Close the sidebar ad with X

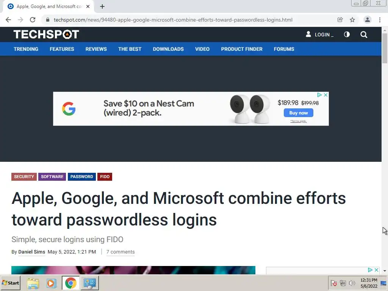(x=376, y=270)
